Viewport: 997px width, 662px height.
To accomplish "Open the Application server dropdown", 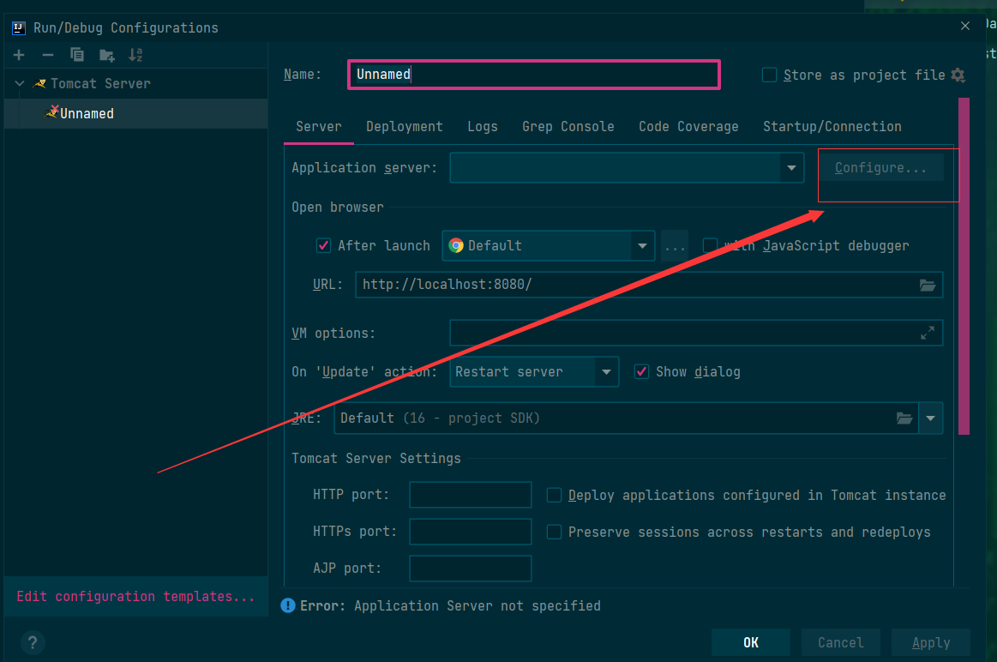I will click(x=791, y=168).
